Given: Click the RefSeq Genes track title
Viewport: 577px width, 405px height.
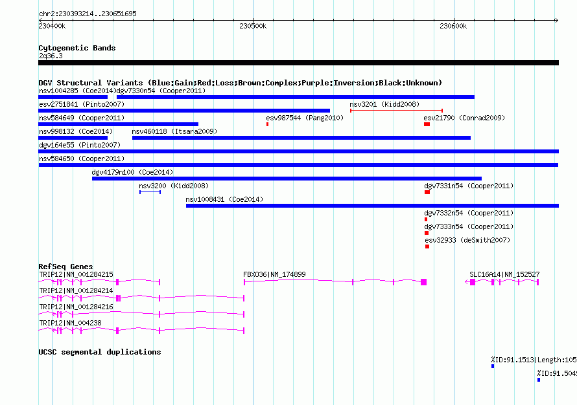Looking at the screenshot, I should 65,267.
